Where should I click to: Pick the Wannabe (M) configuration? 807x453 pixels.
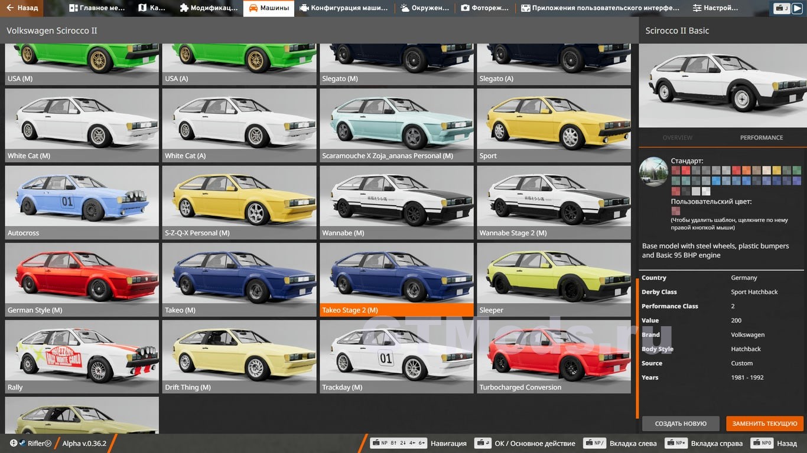point(396,202)
